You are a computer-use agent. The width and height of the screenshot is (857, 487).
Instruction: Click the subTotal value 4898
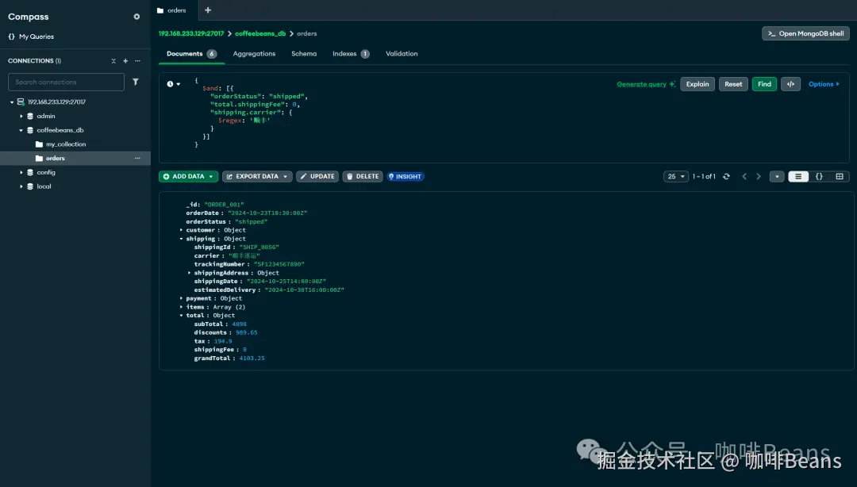pyautogui.click(x=240, y=324)
